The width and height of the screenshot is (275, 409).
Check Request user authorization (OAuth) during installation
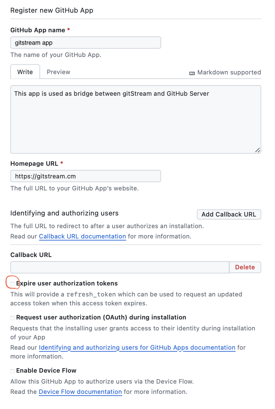coord(12,318)
